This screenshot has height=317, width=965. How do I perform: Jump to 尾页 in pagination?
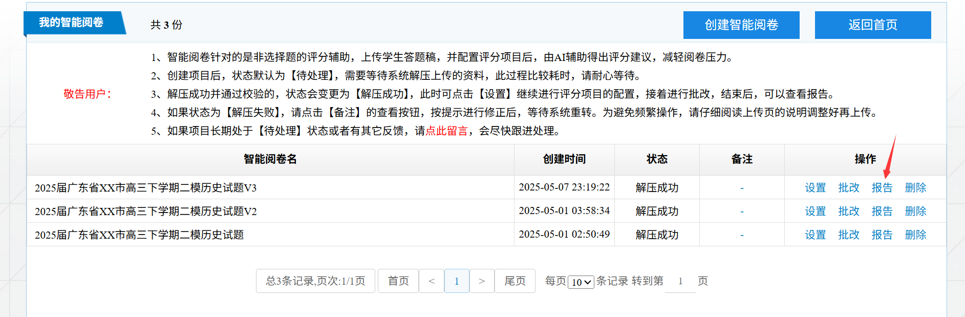coord(514,281)
